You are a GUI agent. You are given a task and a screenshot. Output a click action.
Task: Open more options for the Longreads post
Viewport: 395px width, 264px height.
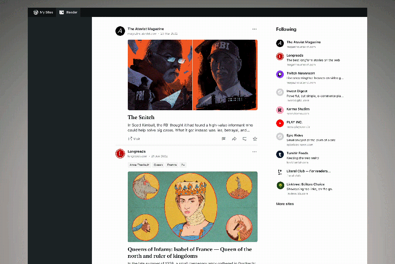(254, 152)
